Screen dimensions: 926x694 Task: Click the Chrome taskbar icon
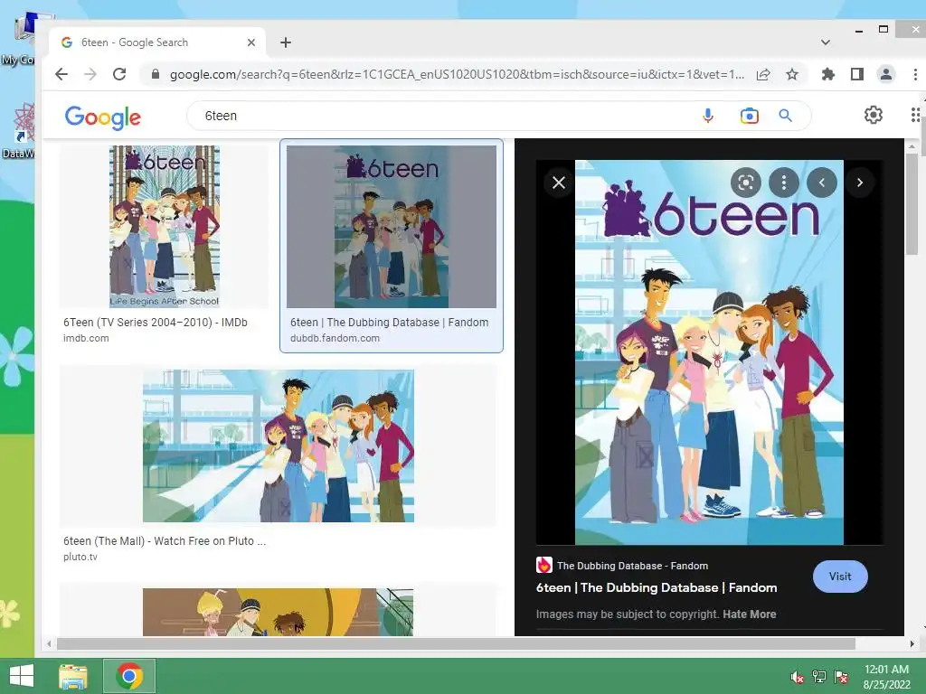[129, 676]
